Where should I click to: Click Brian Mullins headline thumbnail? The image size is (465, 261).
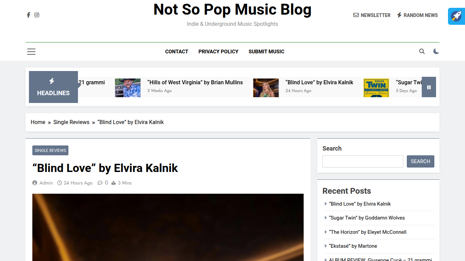click(128, 88)
